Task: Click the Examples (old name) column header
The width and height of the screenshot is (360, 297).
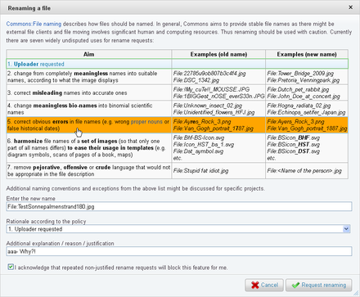Action: tap(218, 54)
